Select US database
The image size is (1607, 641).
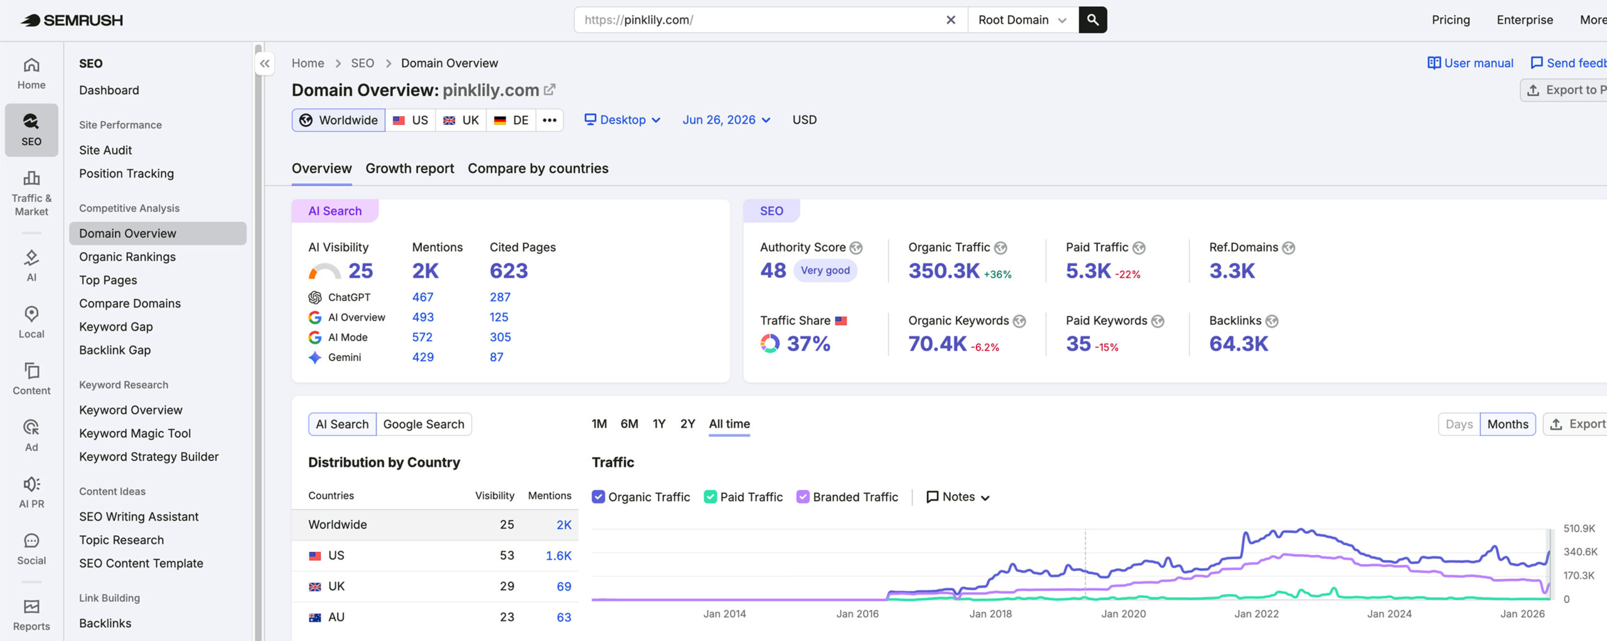pos(411,120)
